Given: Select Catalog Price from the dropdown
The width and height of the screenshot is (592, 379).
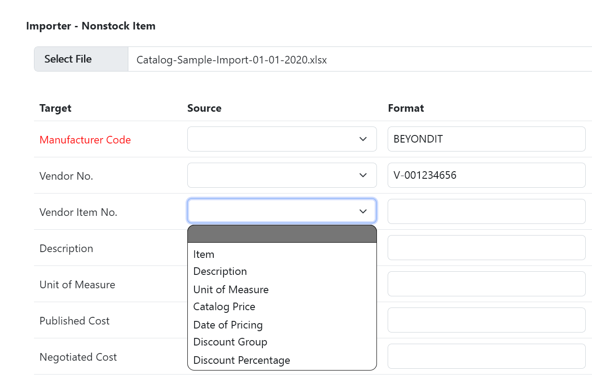Looking at the screenshot, I should point(224,307).
